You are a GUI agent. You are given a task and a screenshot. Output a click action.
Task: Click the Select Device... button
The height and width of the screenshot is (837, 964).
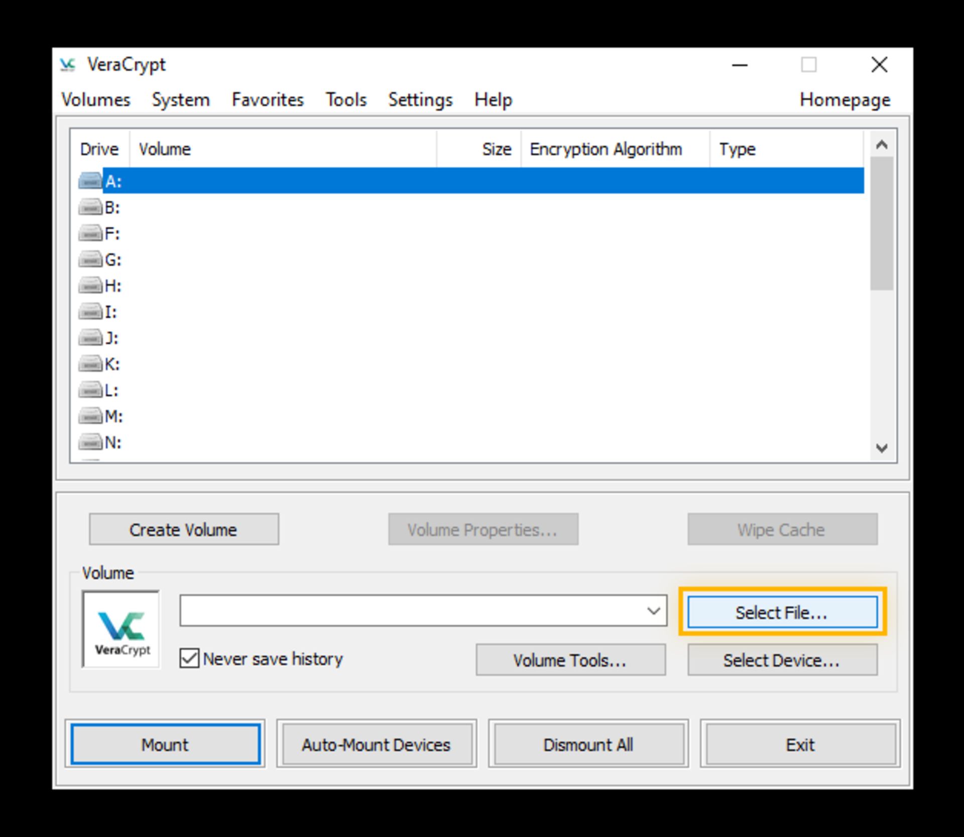[782, 660]
